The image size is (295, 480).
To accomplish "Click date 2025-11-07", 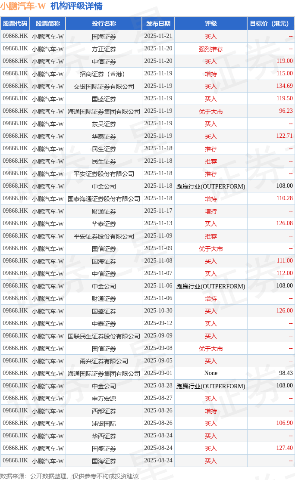I will 158,273.
